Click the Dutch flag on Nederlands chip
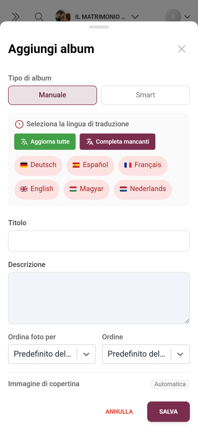Screen dimensions: 198x430 click(123, 189)
